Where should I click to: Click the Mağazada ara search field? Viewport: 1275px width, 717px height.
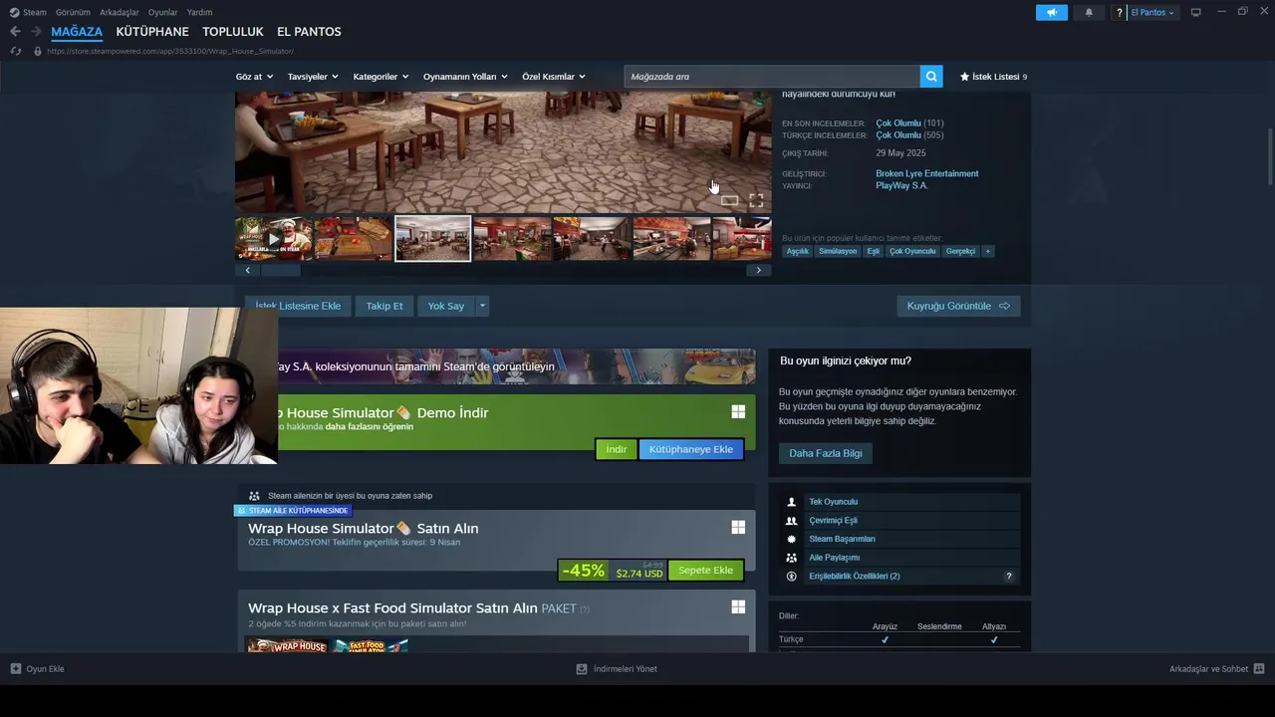point(772,77)
